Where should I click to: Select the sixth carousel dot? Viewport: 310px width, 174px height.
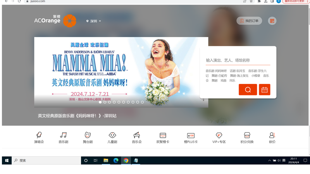coord(124,102)
